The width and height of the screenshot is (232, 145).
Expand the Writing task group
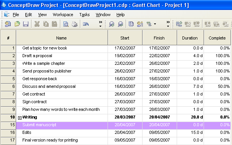click(x=20, y=118)
